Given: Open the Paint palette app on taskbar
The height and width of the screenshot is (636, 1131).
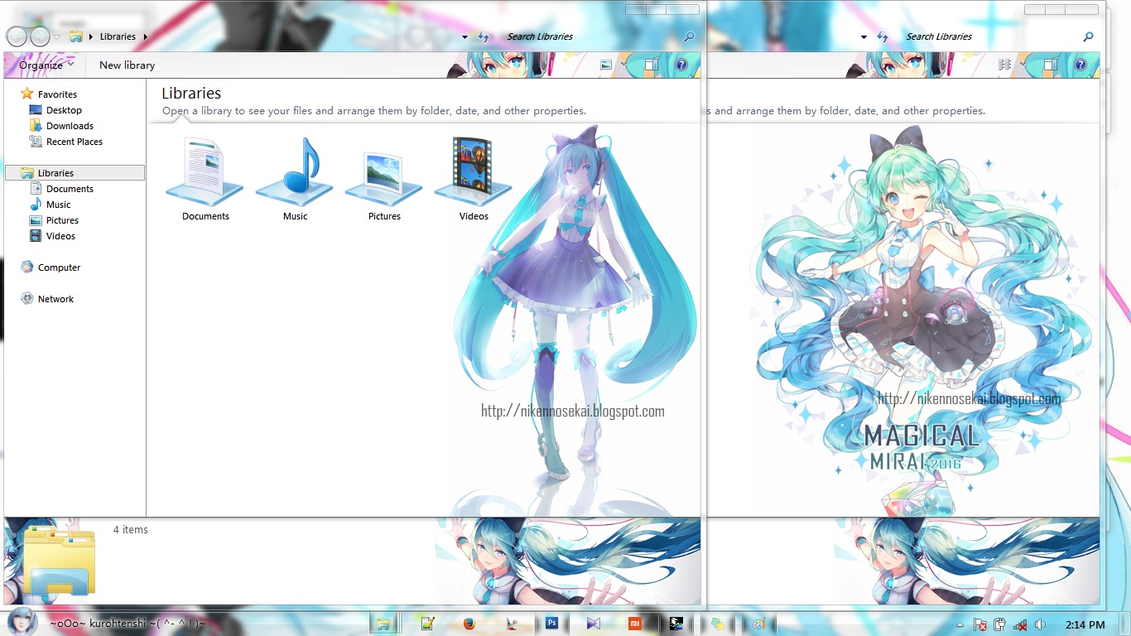Looking at the screenshot, I should 758,624.
